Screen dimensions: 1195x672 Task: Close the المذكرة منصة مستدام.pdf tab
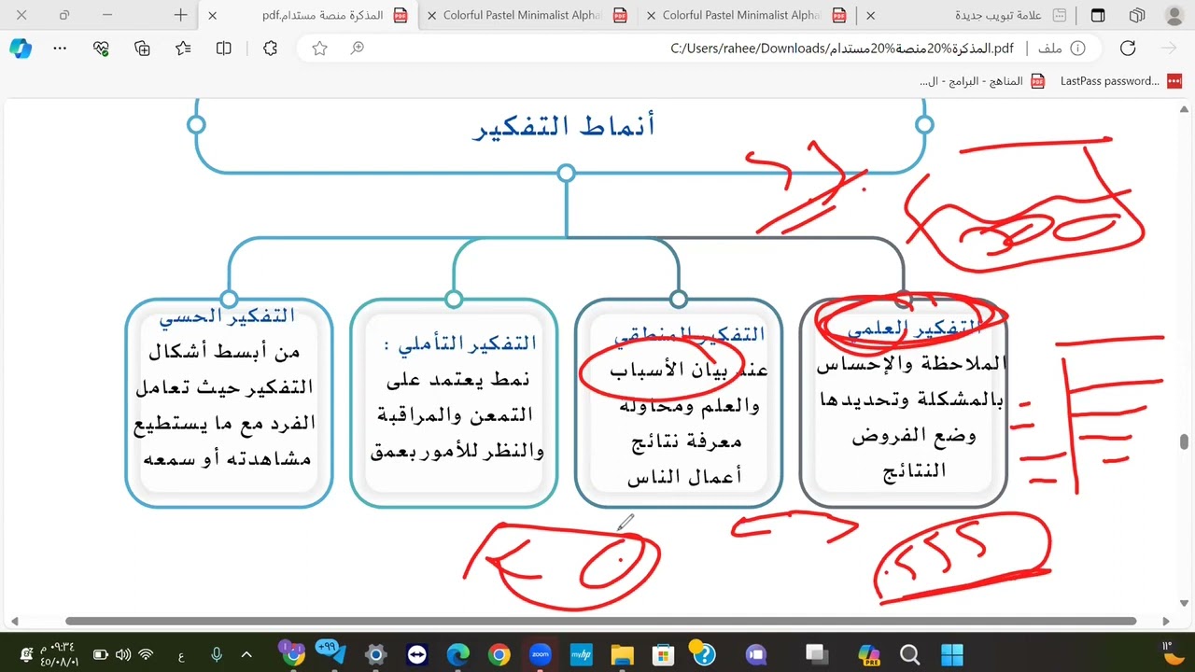[213, 15]
